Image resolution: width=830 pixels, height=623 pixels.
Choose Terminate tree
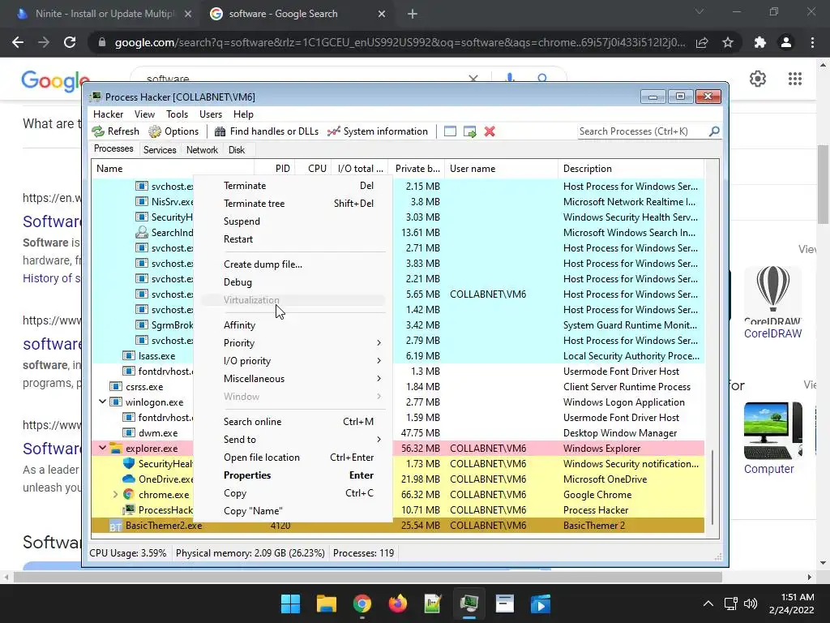[293, 204]
